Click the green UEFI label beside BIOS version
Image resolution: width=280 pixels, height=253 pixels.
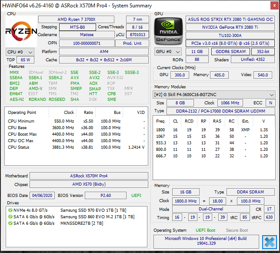pos(136,196)
